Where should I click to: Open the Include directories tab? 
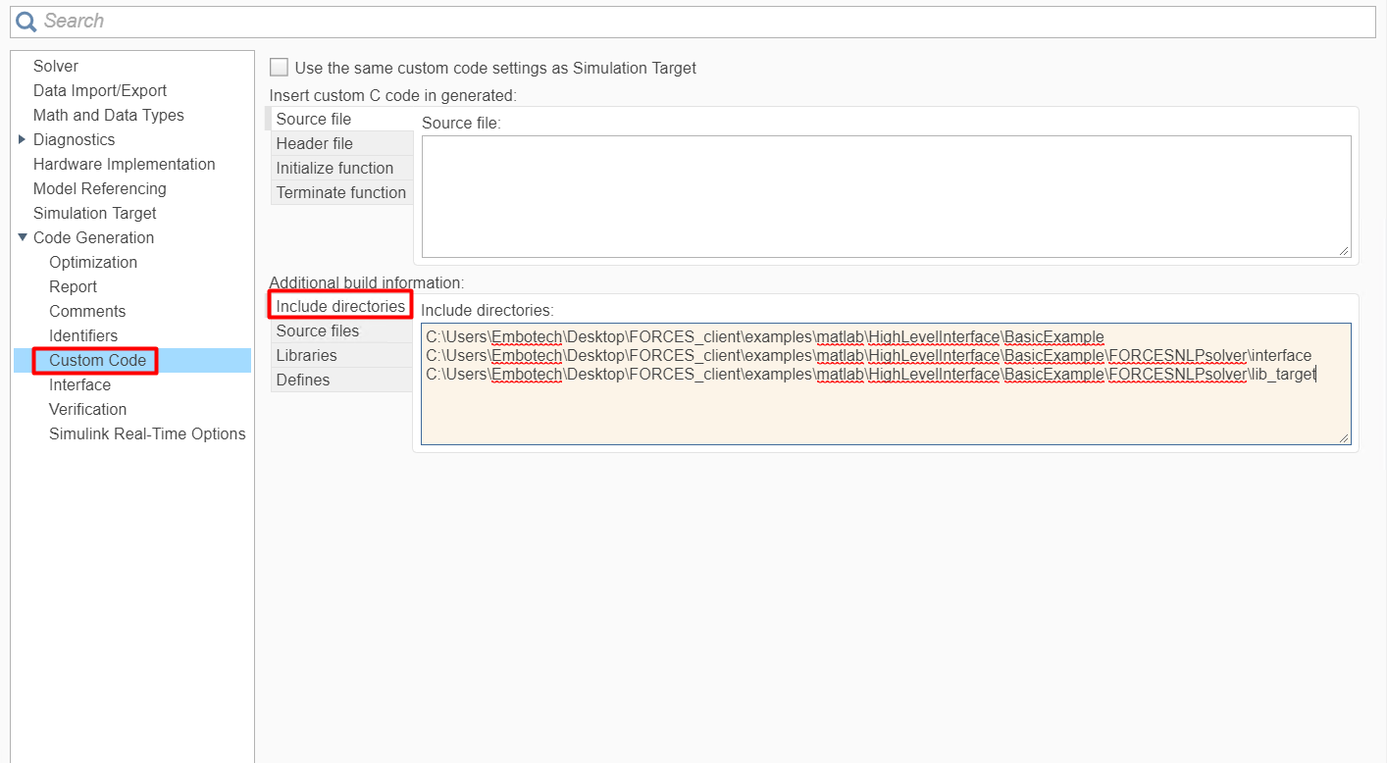point(340,306)
